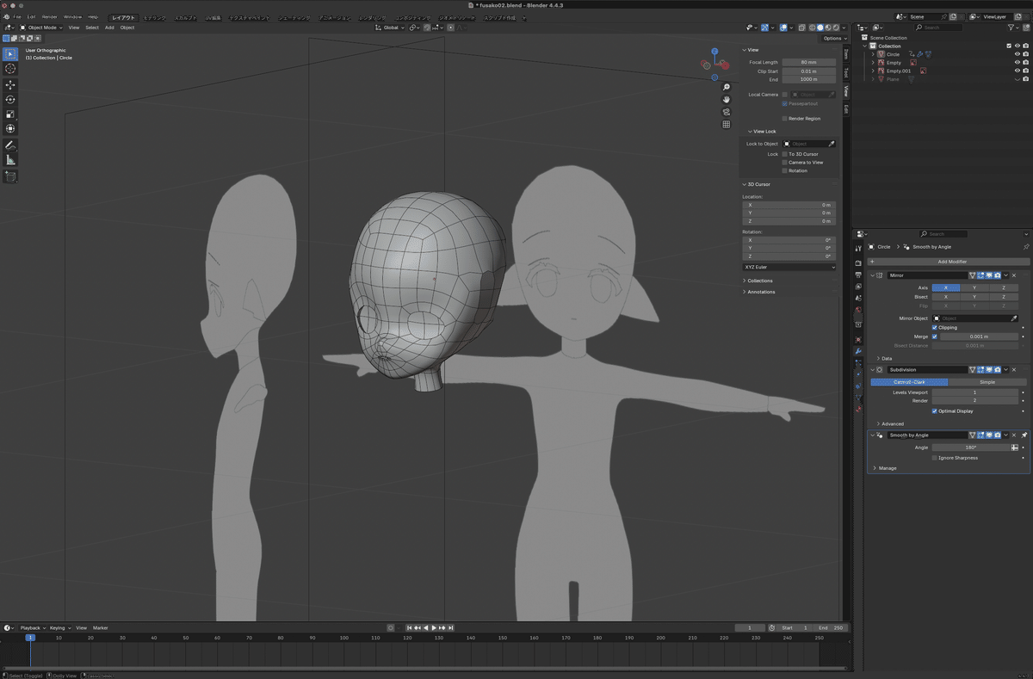Select the Annotate pencil tool

tap(10, 145)
